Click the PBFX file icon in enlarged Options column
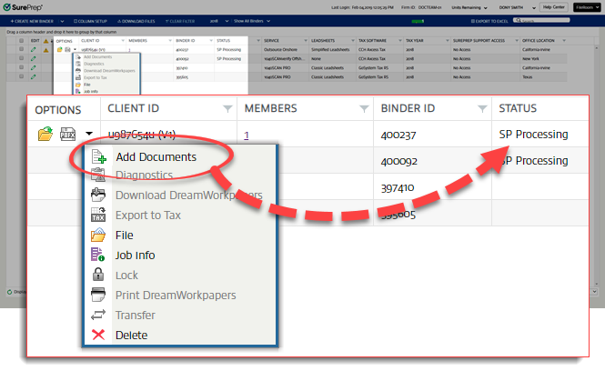 (x=67, y=135)
